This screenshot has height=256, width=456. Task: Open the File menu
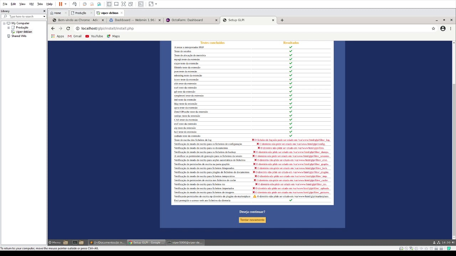click(5, 4)
